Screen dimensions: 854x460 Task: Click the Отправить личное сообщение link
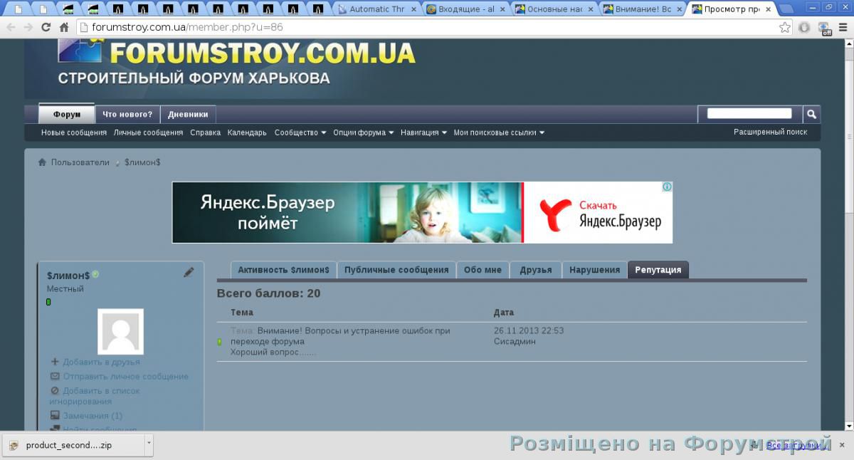[x=125, y=377]
